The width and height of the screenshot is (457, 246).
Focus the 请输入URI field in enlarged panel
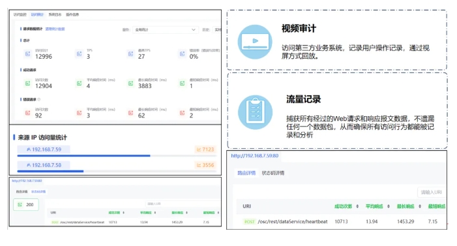[432, 192]
